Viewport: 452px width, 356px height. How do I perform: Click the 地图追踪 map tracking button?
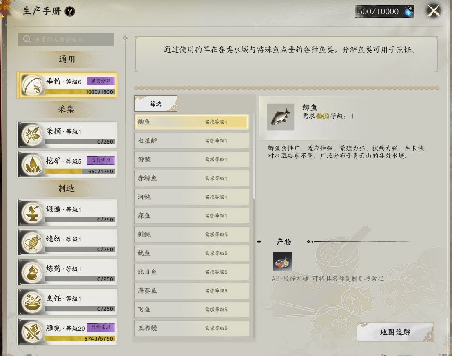[x=395, y=332]
